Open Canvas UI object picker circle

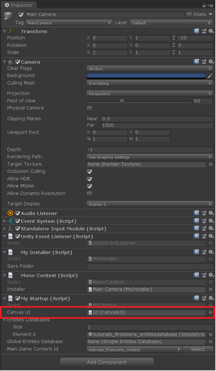[210, 312]
